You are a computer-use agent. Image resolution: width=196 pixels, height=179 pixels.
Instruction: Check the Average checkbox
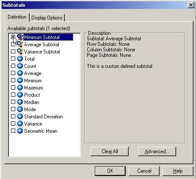(x=13, y=73)
